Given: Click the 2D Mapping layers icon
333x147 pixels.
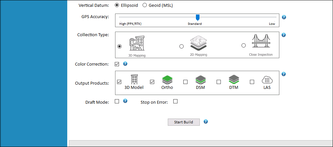Looking at the screenshot, I should 199,43.
